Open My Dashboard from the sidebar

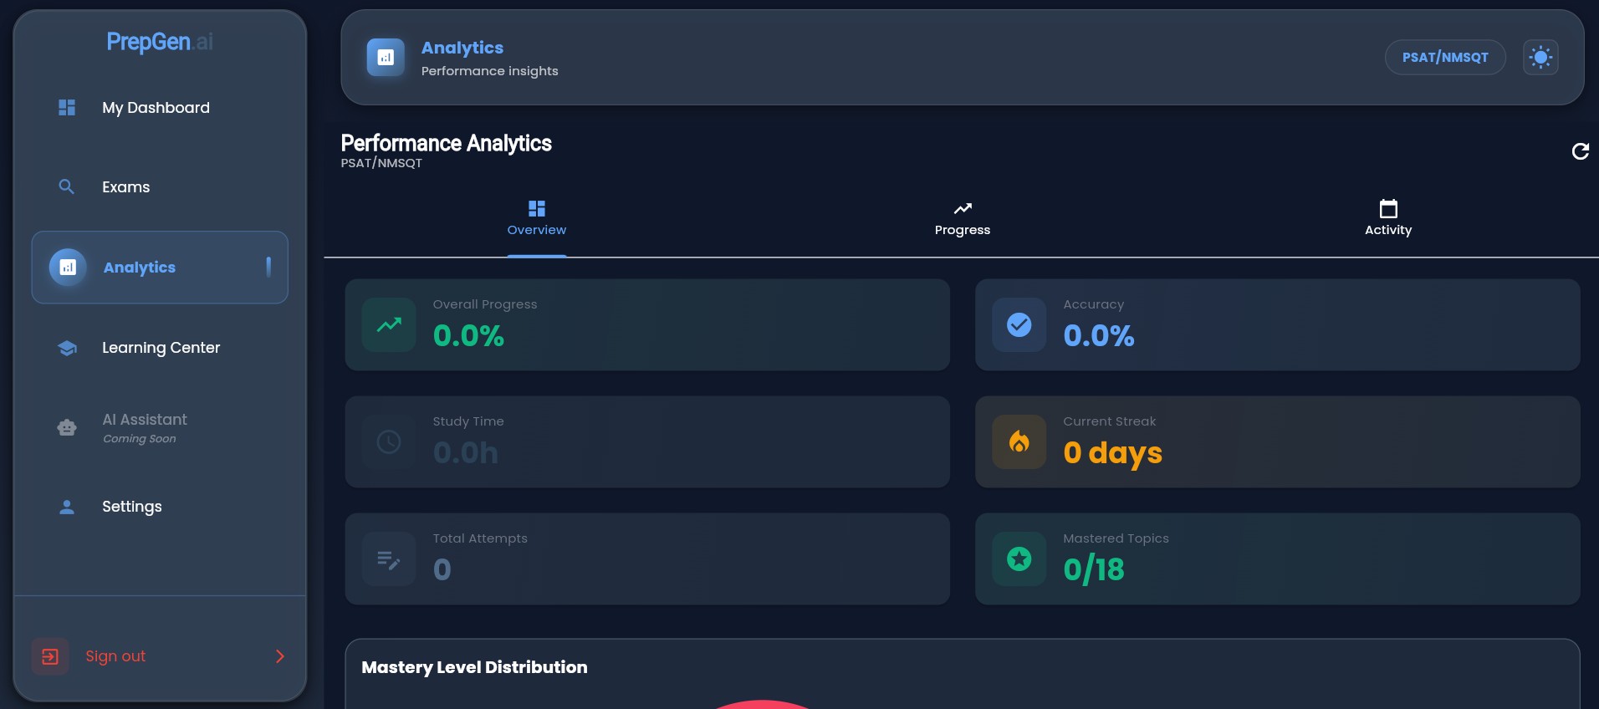[x=156, y=108]
